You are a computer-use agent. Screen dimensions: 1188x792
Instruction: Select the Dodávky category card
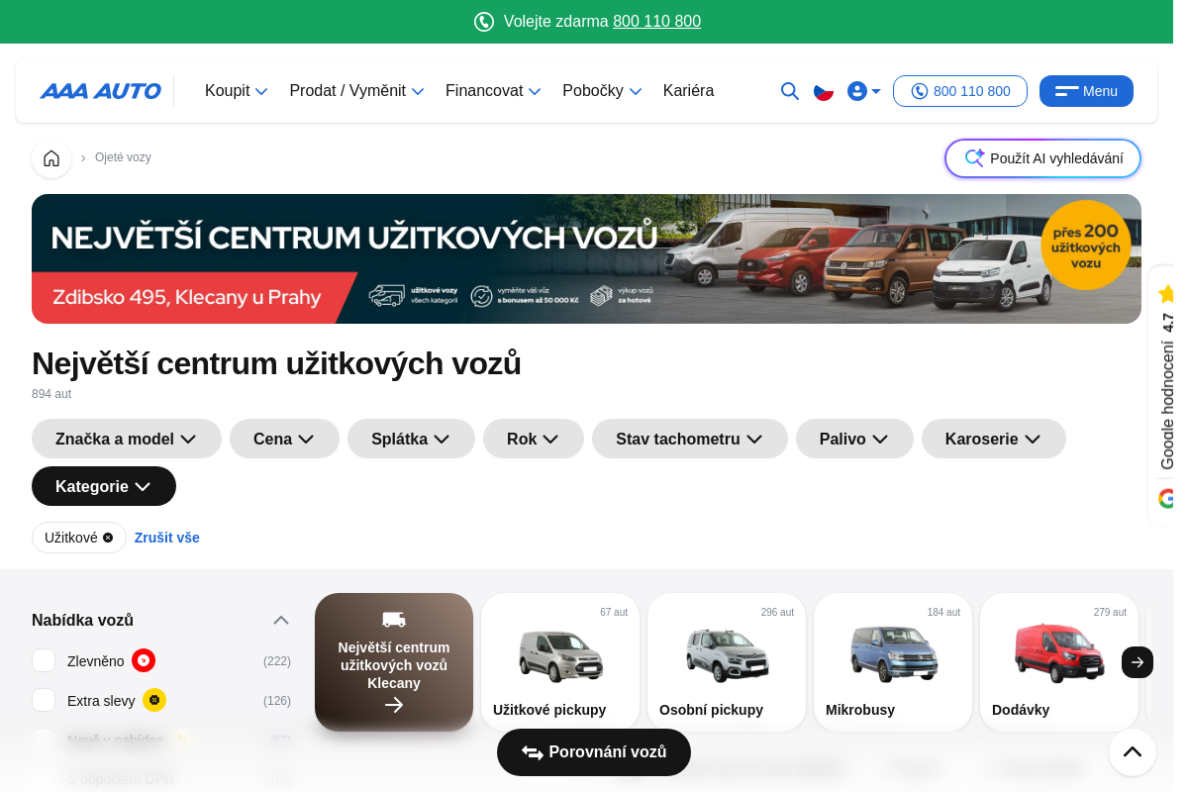click(x=1059, y=662)
